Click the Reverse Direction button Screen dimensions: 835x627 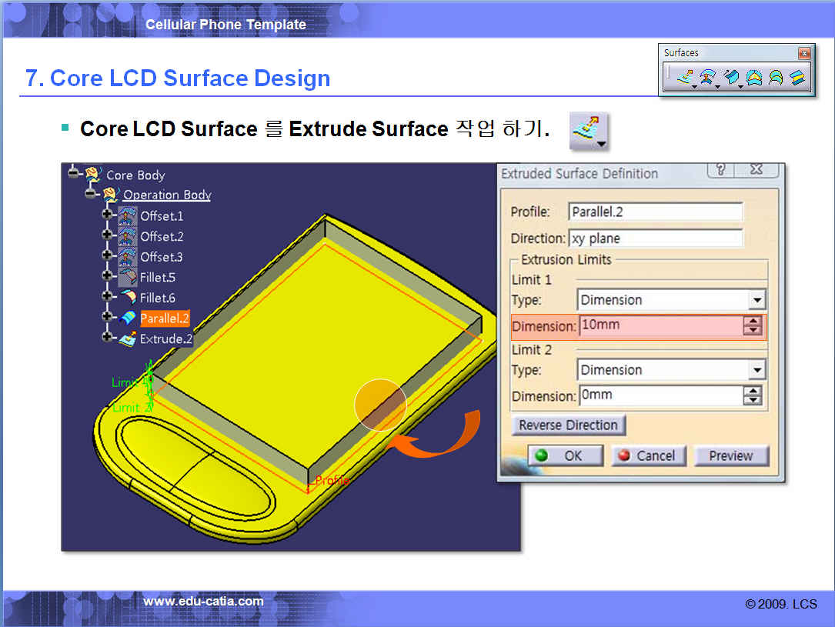pos(568,425)
